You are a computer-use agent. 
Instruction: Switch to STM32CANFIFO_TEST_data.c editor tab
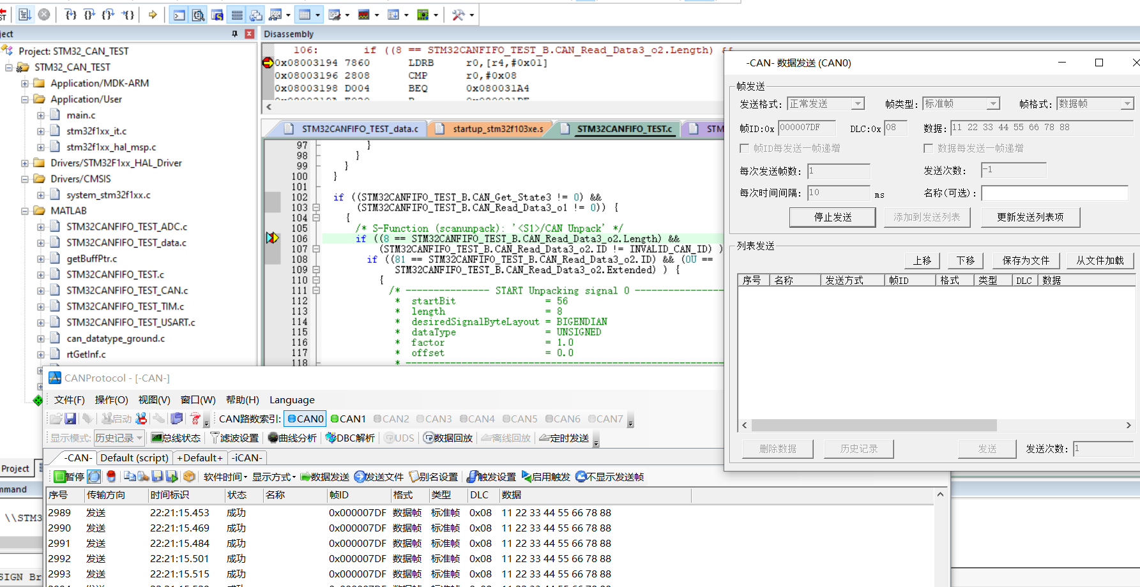click(x=353, y=129)
